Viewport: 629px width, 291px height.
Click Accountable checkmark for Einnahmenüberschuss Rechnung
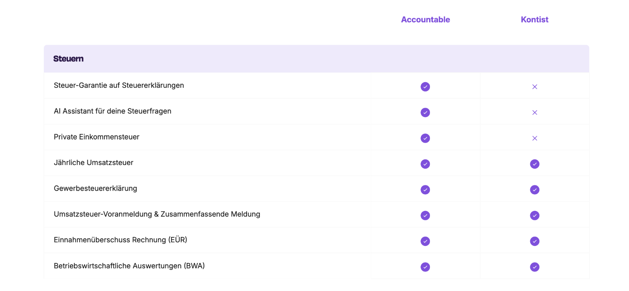pos(425,241)
